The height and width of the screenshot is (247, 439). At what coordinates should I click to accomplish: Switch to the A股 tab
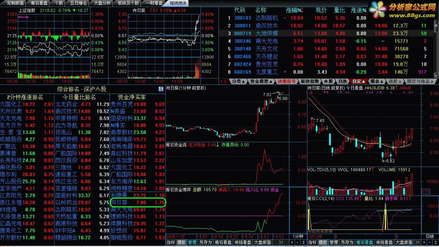coord(329,81)
